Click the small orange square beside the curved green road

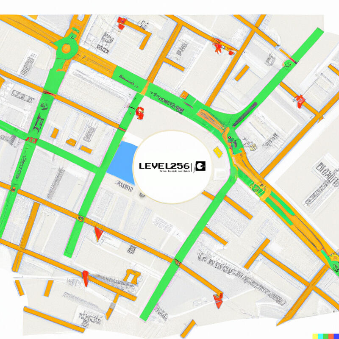point(184,94)
